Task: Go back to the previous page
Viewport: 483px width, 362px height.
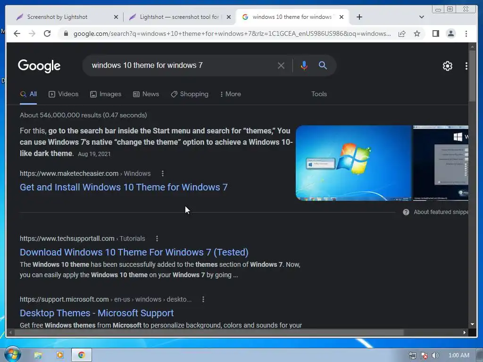Action: 17,33
